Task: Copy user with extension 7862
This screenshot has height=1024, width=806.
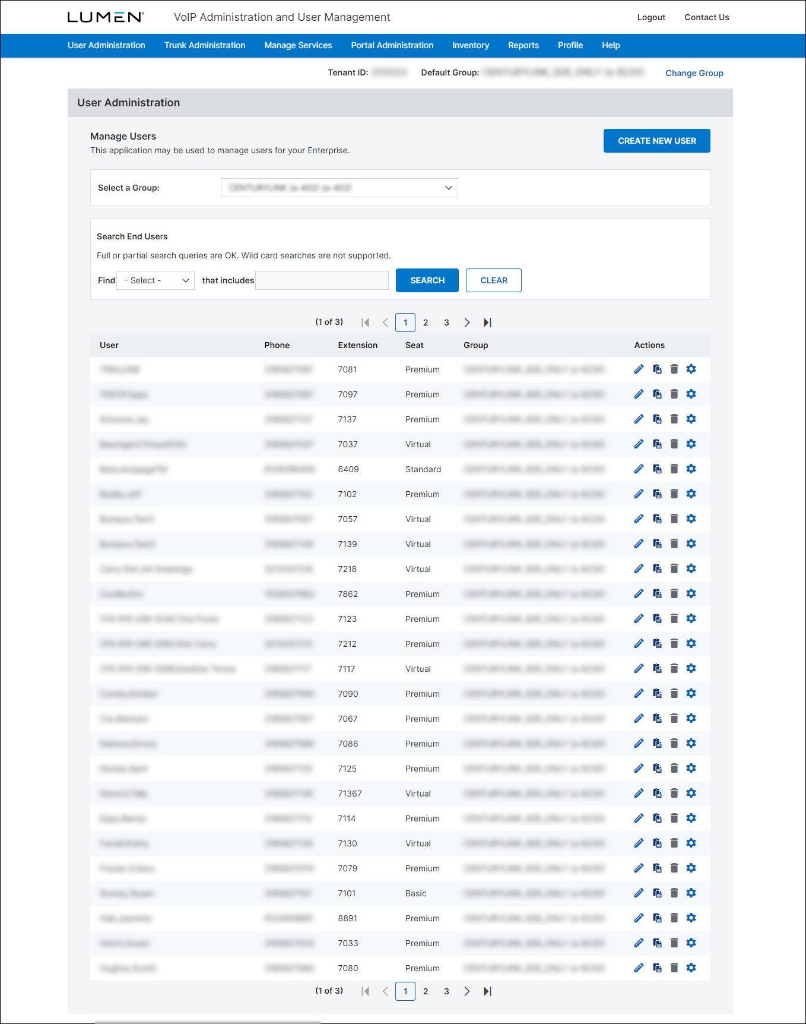Action: (657, 594)
